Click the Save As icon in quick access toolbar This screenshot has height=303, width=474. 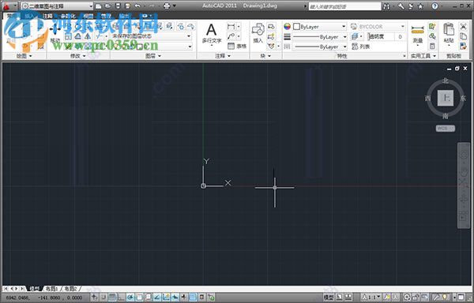point(127,6)
